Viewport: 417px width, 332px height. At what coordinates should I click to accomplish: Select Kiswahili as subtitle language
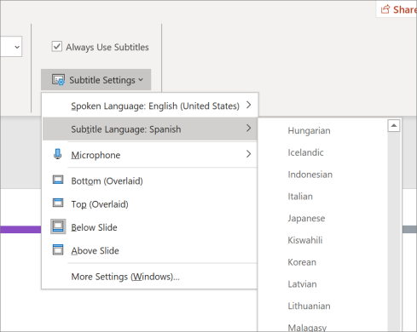pyautogui.click(x=322, y=240)
